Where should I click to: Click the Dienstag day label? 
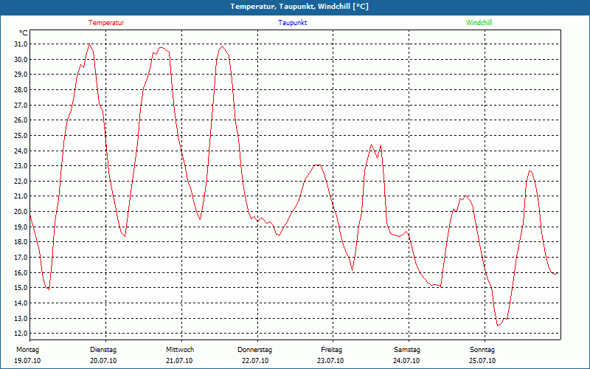103,350
